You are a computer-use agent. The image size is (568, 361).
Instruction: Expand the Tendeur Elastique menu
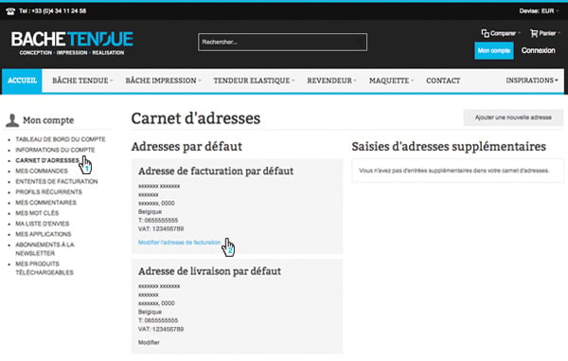tap(254, 81)
